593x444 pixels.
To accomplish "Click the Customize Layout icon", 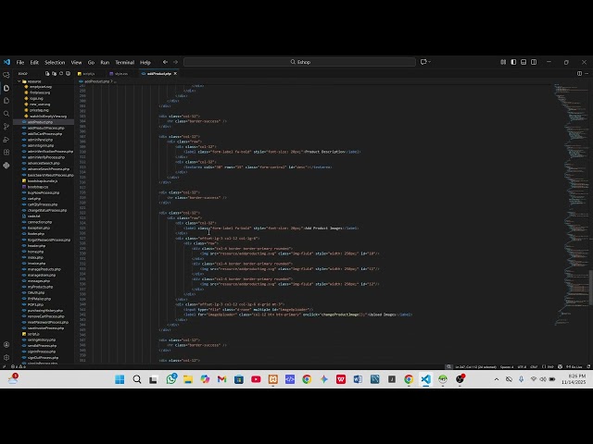I will tap(503, 62).
